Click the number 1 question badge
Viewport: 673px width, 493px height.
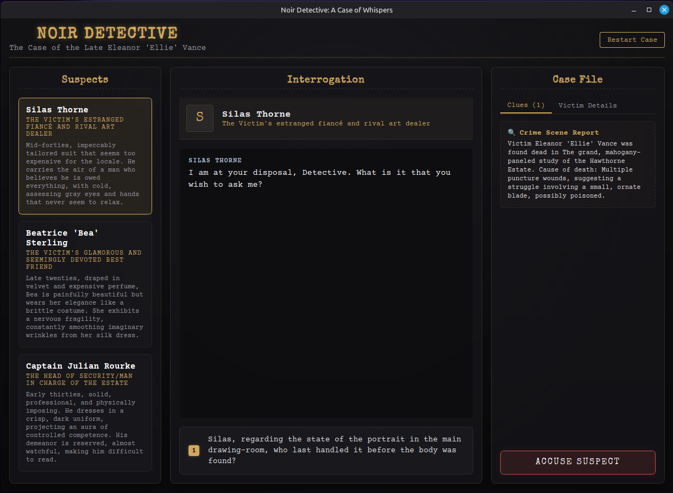pos(194,451)
